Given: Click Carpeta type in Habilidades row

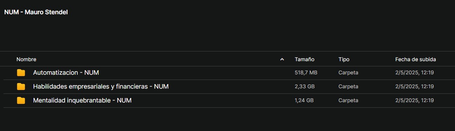Looking at the screenshot, I should click(348, 87).
